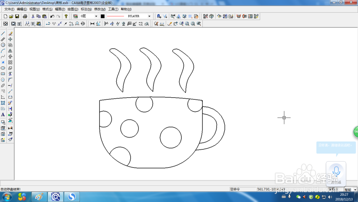The width and height of the screenshot is (358, 202).
Task: Select the Trim scissors tool
Action: pyautogui.click(x=10, y=74)
